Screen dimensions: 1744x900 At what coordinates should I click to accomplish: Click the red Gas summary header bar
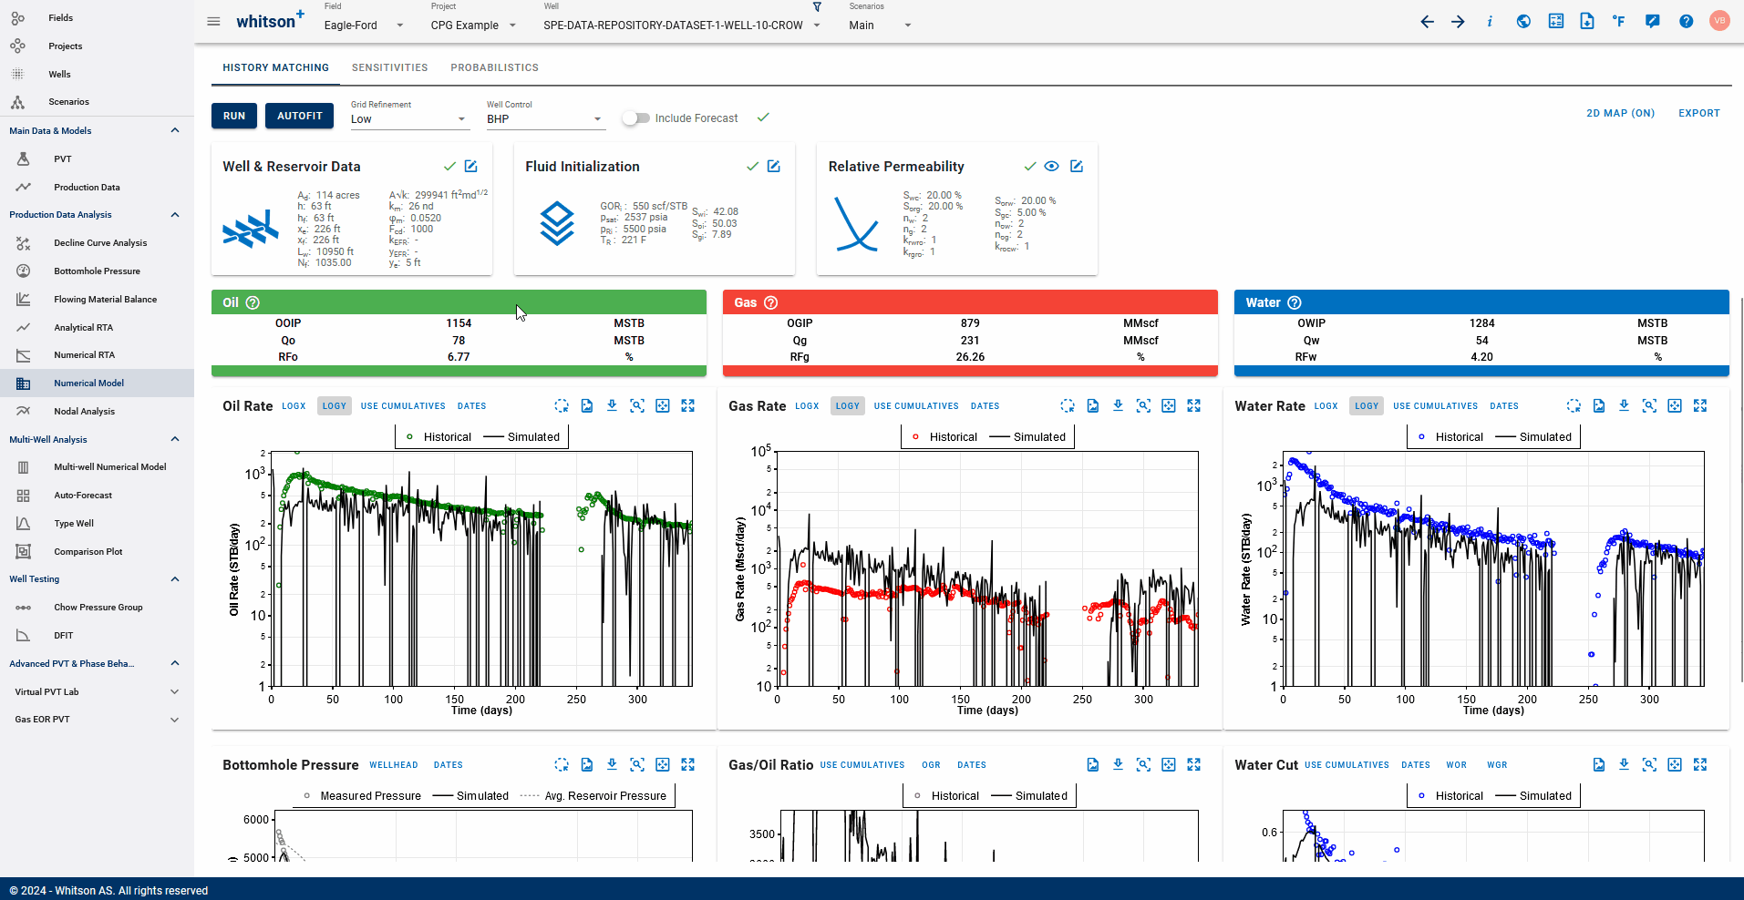point(970,302)
